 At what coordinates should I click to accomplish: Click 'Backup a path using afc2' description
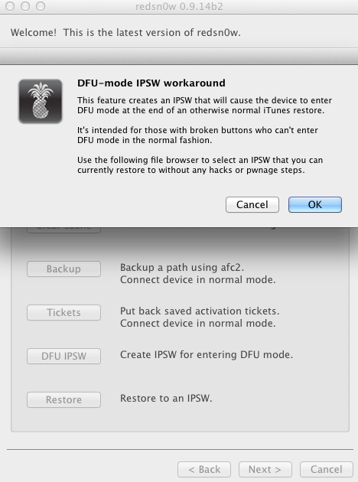coord(182,268)
